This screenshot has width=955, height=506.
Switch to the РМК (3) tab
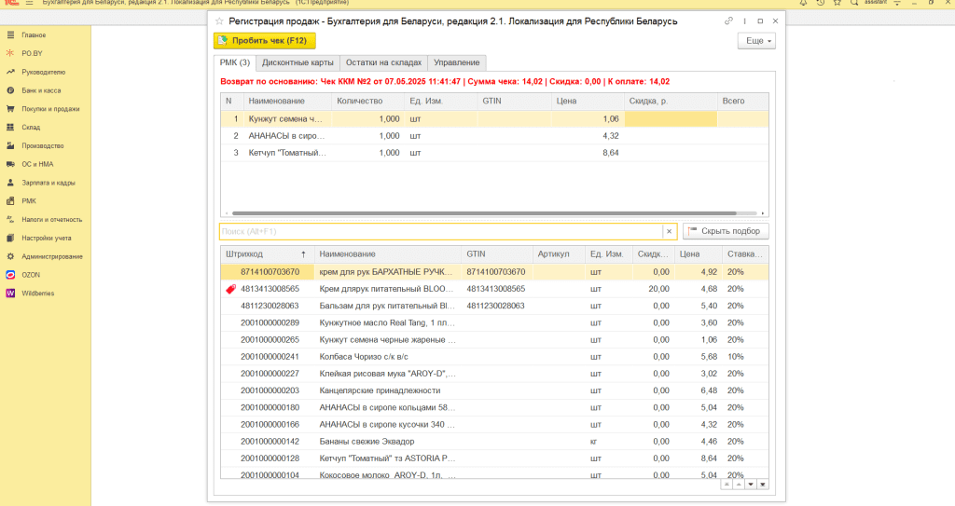[x=234, y=62]
